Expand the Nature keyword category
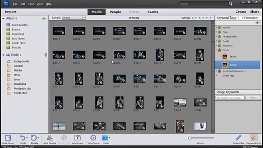This screenshot has width=263, height=148. tap(217, 28)
